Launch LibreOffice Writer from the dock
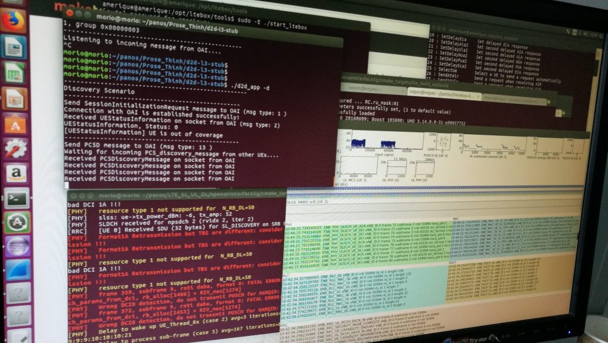Viewport: 608px width, 343px height. point(14,47)
